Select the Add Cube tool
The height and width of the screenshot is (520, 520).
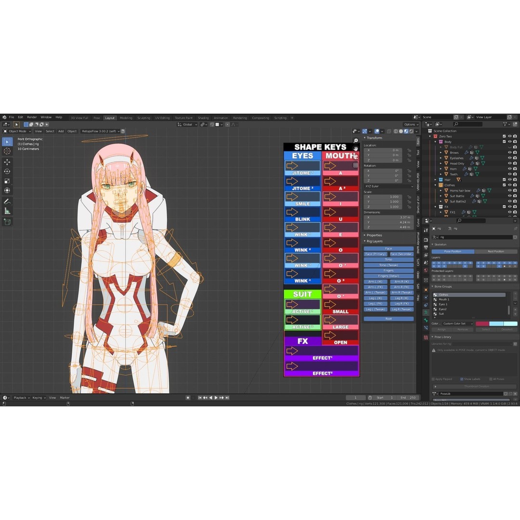click(x=7, y=221)
